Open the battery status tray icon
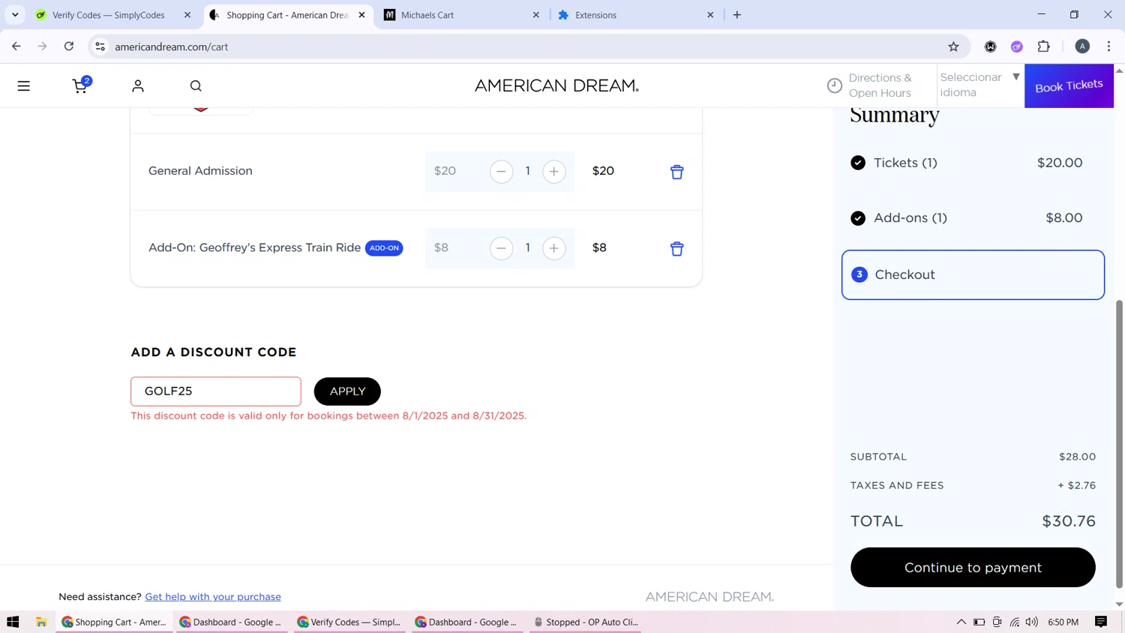The height and width of the screenshot is (633, 1125). point(979,622)
